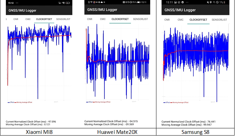The height and width of the screenshot is (139, 237).
Task: Click the Samsung clock offset chart
Action: point(196,63)
